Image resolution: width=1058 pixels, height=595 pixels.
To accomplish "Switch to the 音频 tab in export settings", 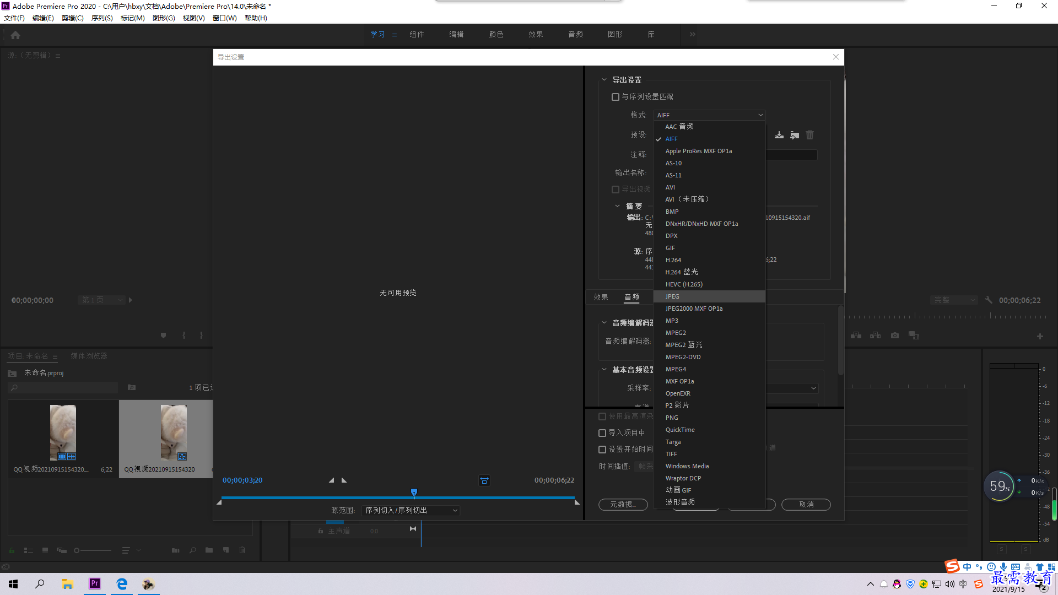I will point(632,297).
